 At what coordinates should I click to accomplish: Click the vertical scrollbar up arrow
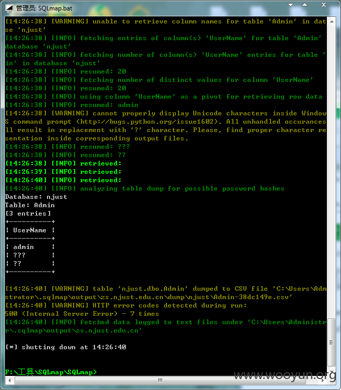pyautogui.click(x=332, y=21)
